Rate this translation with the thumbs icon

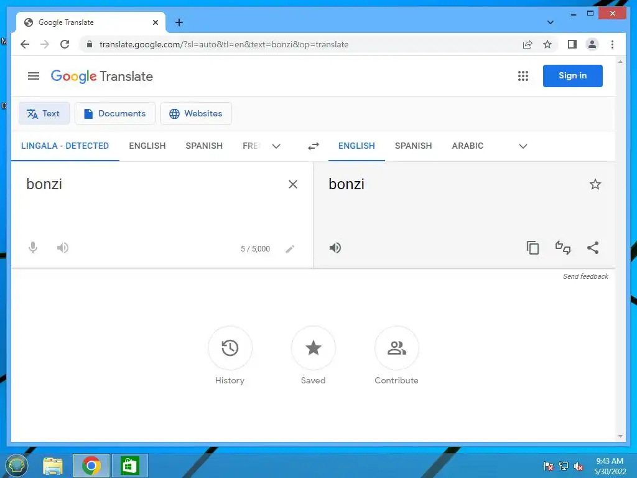click(x=562, y=248)
